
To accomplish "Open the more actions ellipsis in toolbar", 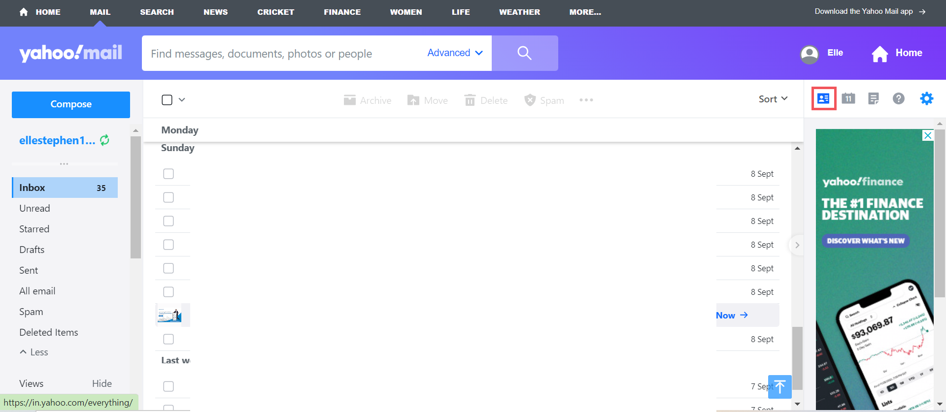I will tap(586, 100).
